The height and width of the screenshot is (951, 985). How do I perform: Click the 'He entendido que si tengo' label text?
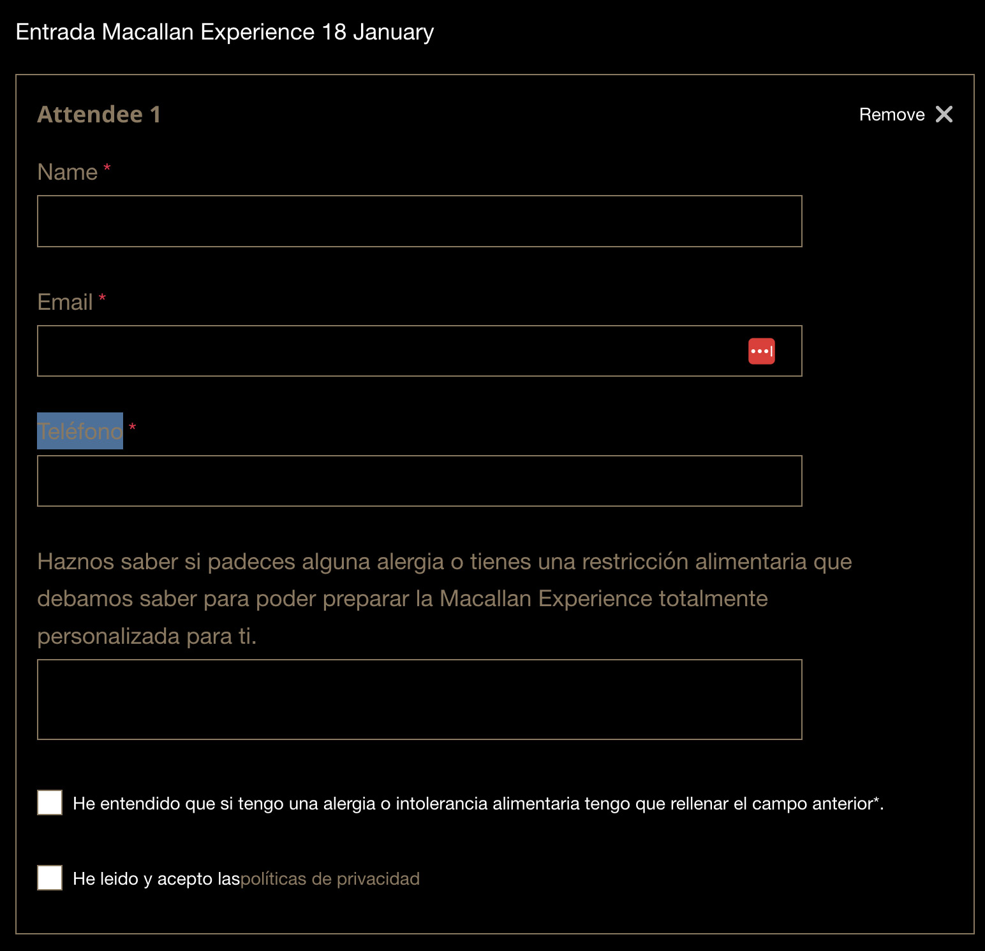click(478, 804)
